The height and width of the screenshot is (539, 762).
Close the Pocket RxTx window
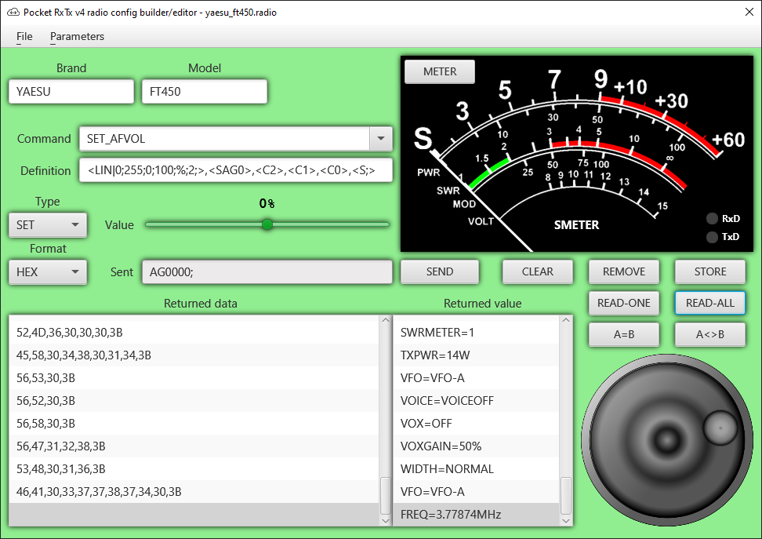749,13
